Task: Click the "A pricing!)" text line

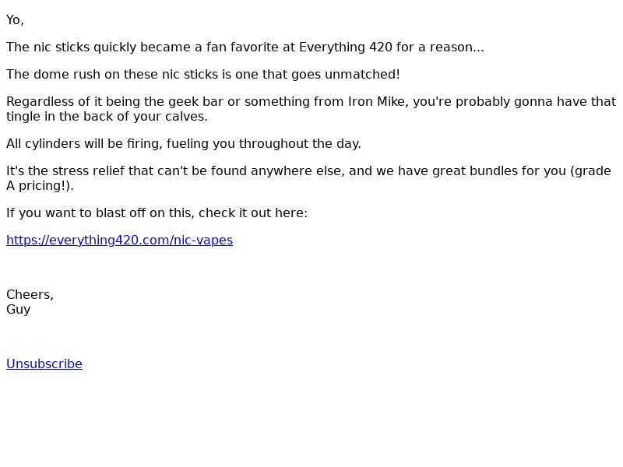Action: pos(40,185)
